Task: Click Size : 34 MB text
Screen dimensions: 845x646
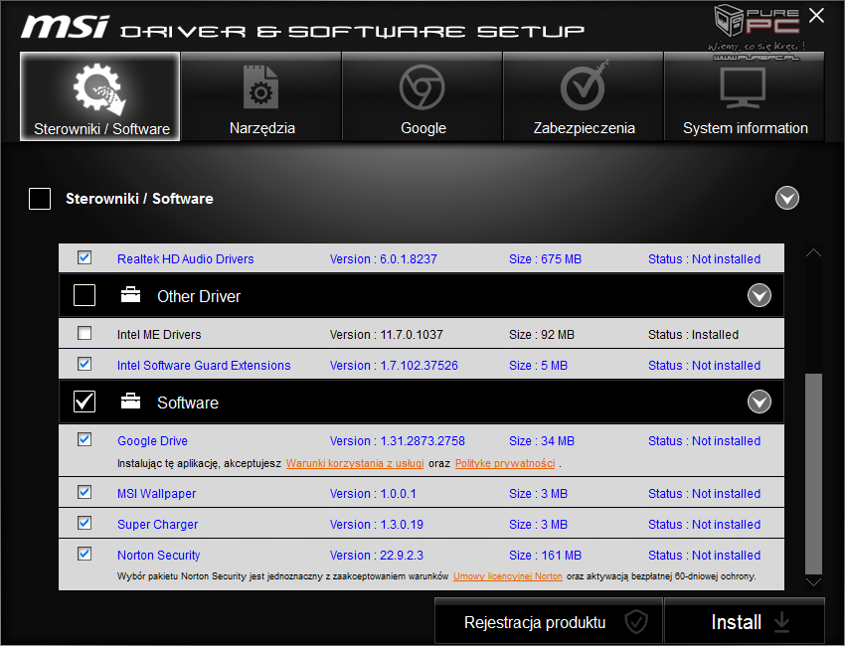Action: click(542, 440)
